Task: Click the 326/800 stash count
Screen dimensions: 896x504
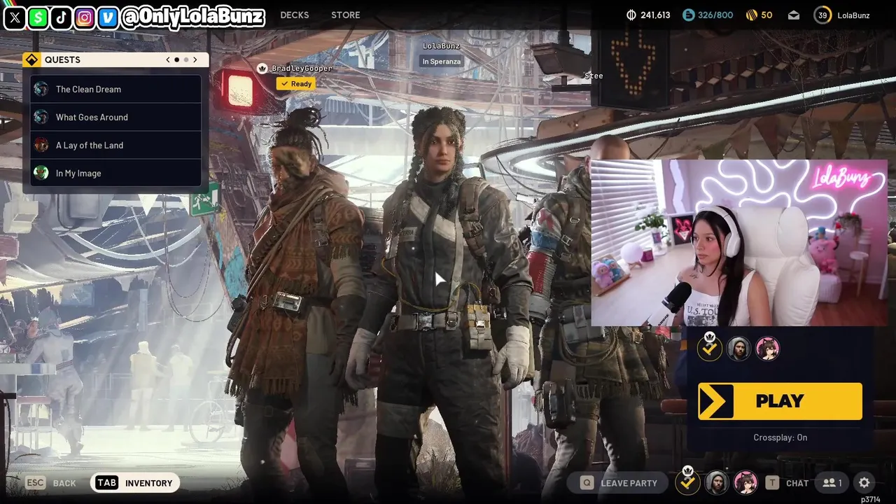Action: point(715,15)
